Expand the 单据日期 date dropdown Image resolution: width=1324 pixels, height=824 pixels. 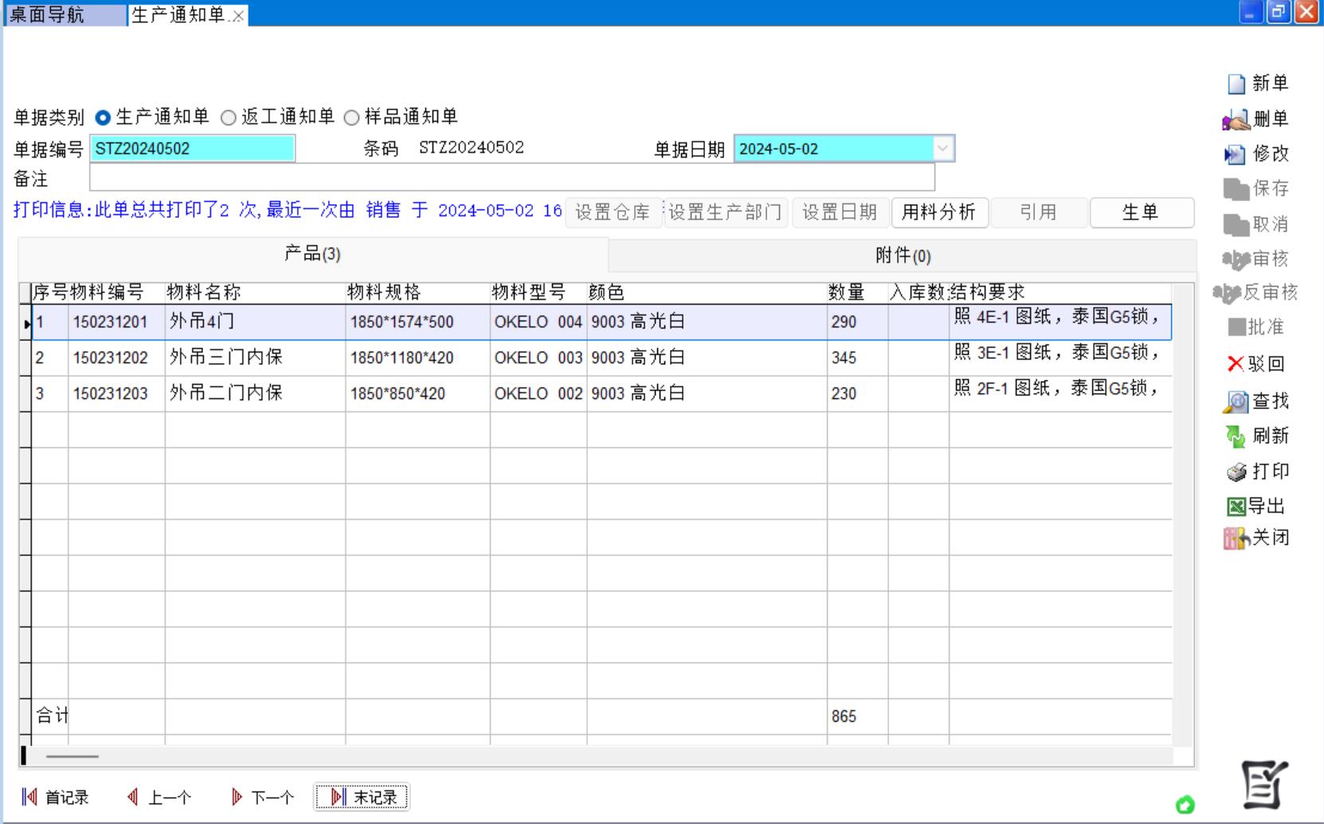(x=943, y=148)
